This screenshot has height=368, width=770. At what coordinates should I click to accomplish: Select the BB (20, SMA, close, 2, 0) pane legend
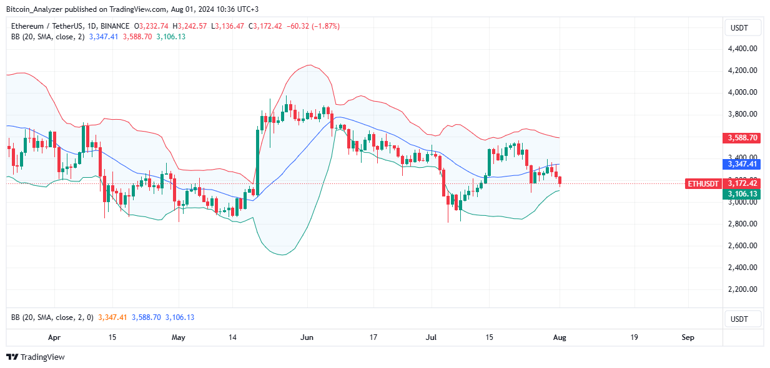pos(52,317)
